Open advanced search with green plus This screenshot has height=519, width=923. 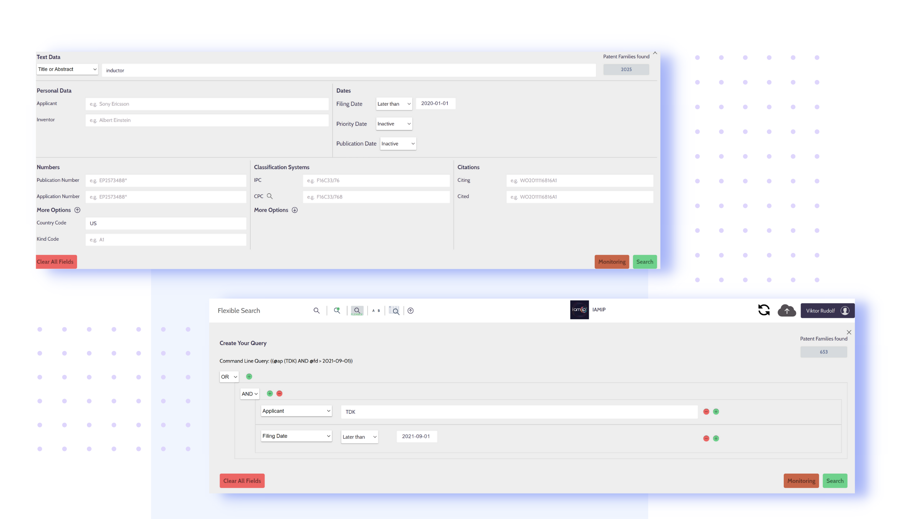click(x=337, y=311)
